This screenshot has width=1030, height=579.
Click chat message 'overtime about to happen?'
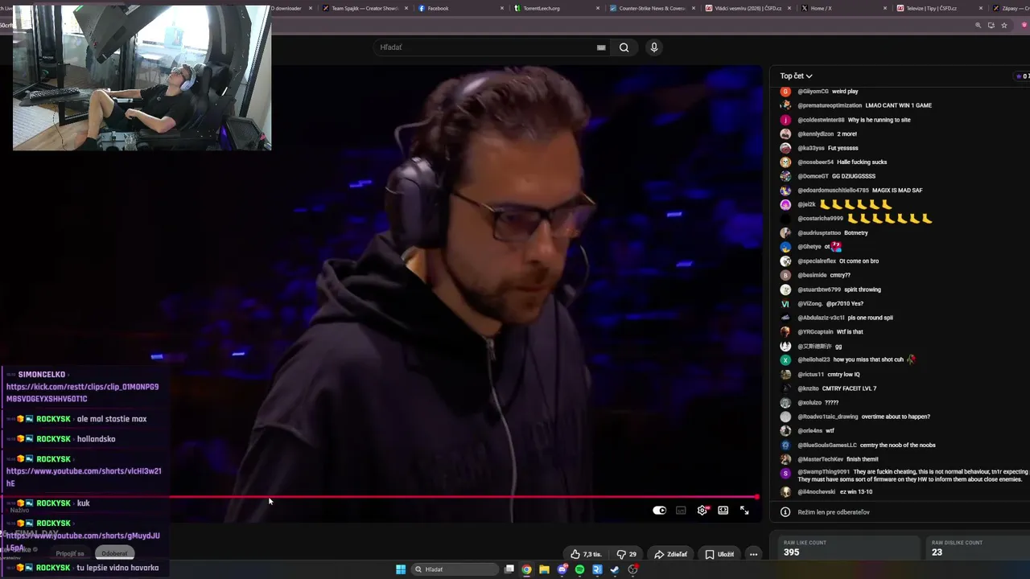(896, 417)
